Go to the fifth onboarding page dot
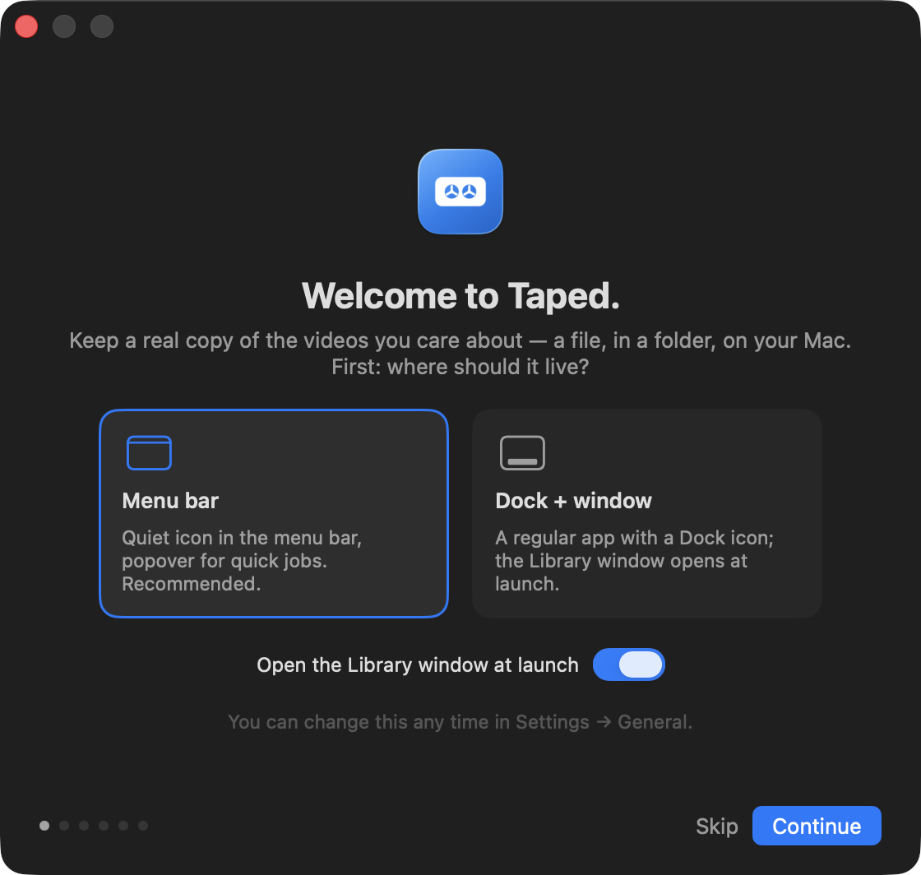Image resolution: width=921 pixels, height=875 pixels. tap(123, 826)
